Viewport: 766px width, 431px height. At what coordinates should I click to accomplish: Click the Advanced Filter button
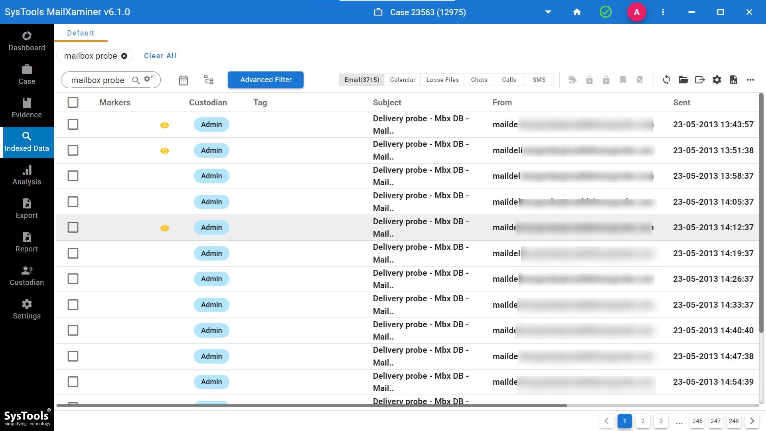pos(266,80)
